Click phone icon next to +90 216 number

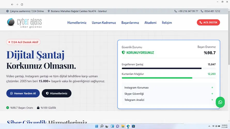pos(175,11)
